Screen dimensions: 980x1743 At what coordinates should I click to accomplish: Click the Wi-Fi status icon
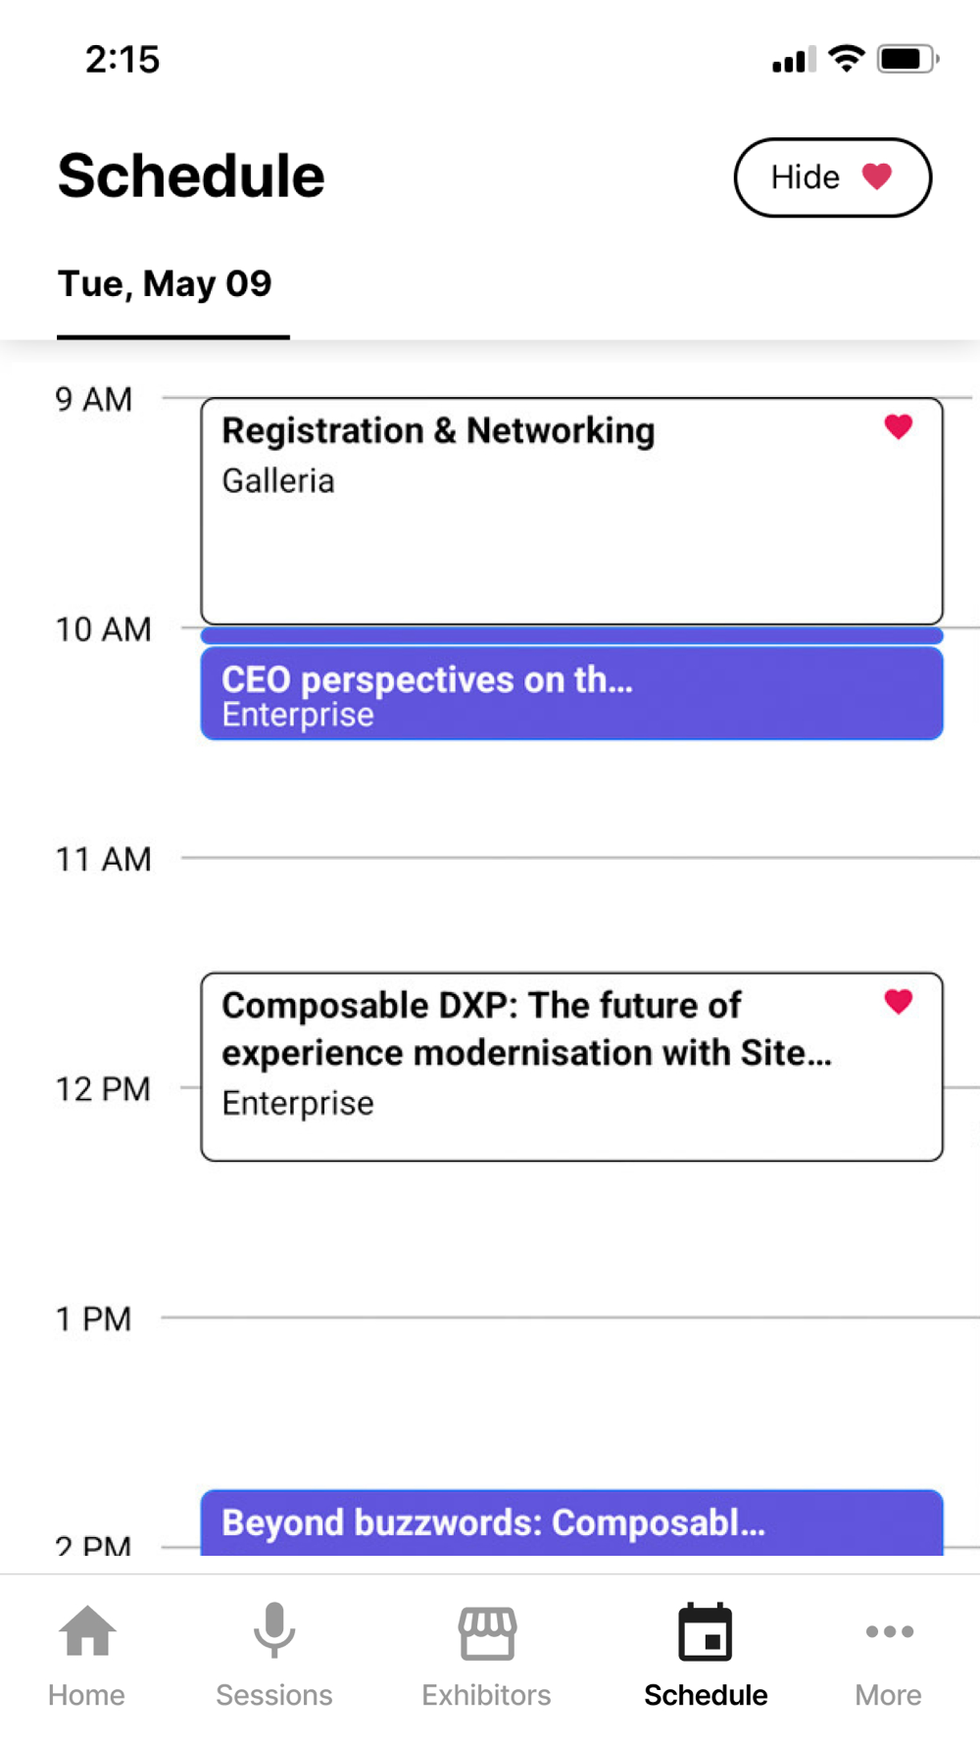(x=847, y=59)
